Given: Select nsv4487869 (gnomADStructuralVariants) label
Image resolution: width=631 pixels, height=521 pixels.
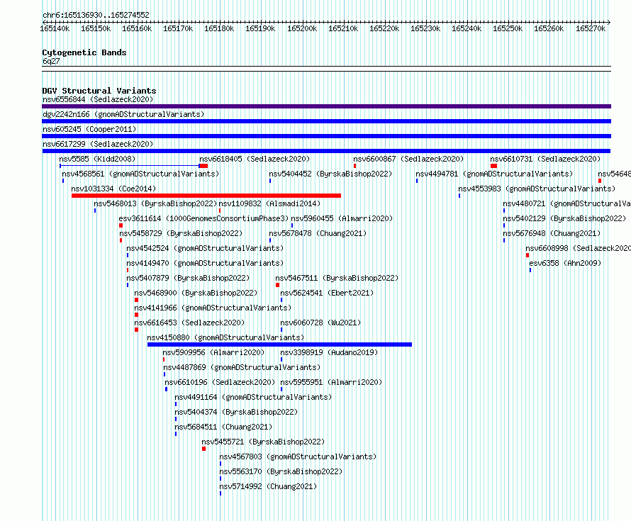Looking at the screenshot, I should pos(242,367).
